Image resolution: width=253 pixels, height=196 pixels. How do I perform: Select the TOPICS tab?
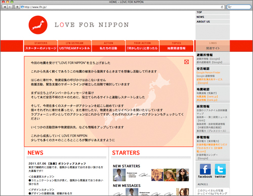click(x=176, y=46)
